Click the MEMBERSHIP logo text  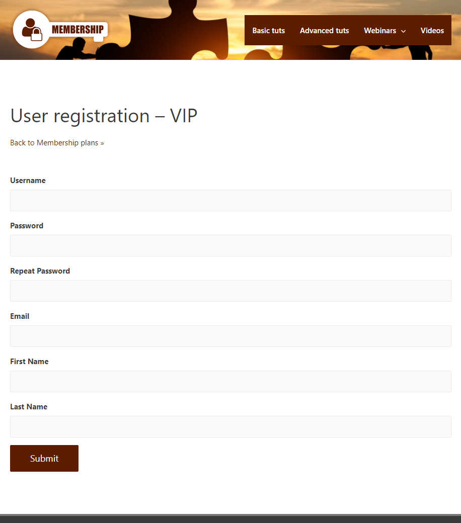click(x=78, y=29)
